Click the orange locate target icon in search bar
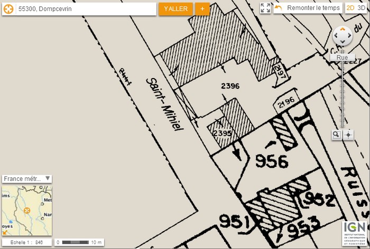This screenshot has width=370, height=249. 8,9
